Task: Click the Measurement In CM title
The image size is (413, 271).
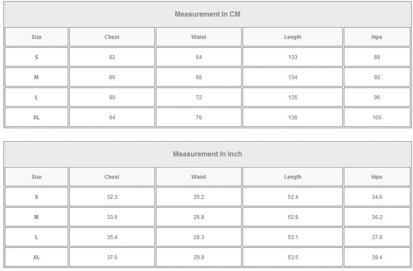Action: (x=208, y=14)
